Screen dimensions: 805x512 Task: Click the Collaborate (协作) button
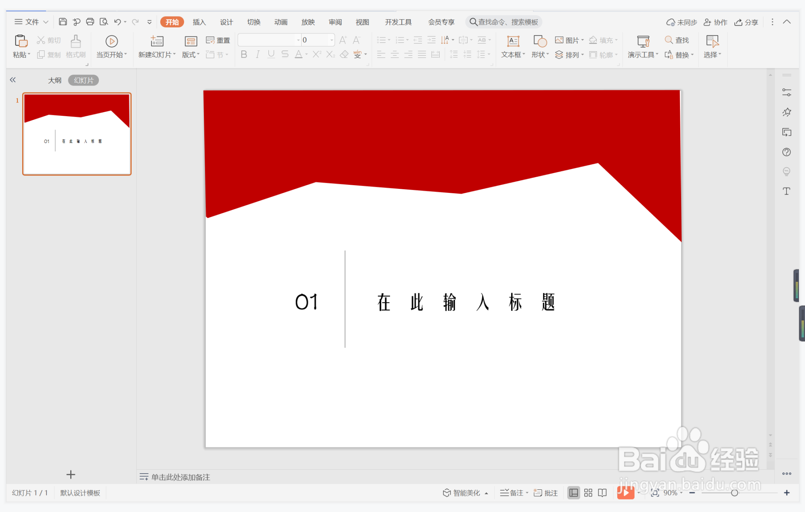[715, 22]
